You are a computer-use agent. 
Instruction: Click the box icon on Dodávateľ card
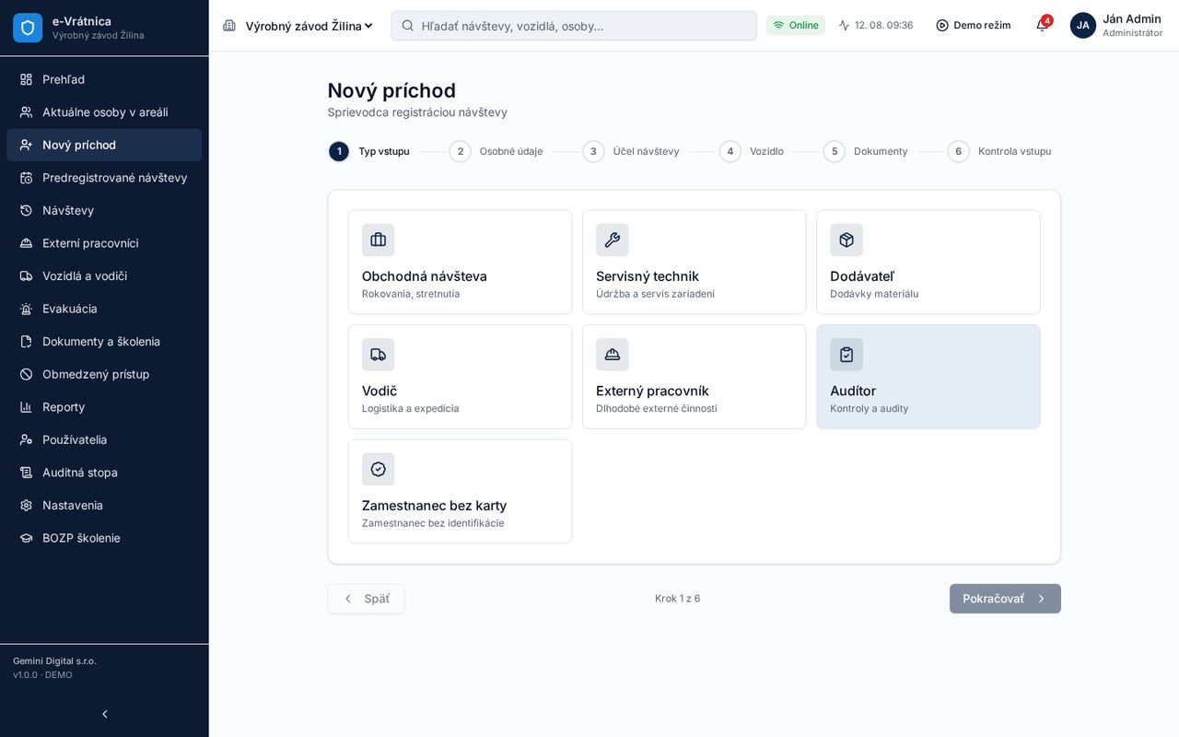(846, 240)
